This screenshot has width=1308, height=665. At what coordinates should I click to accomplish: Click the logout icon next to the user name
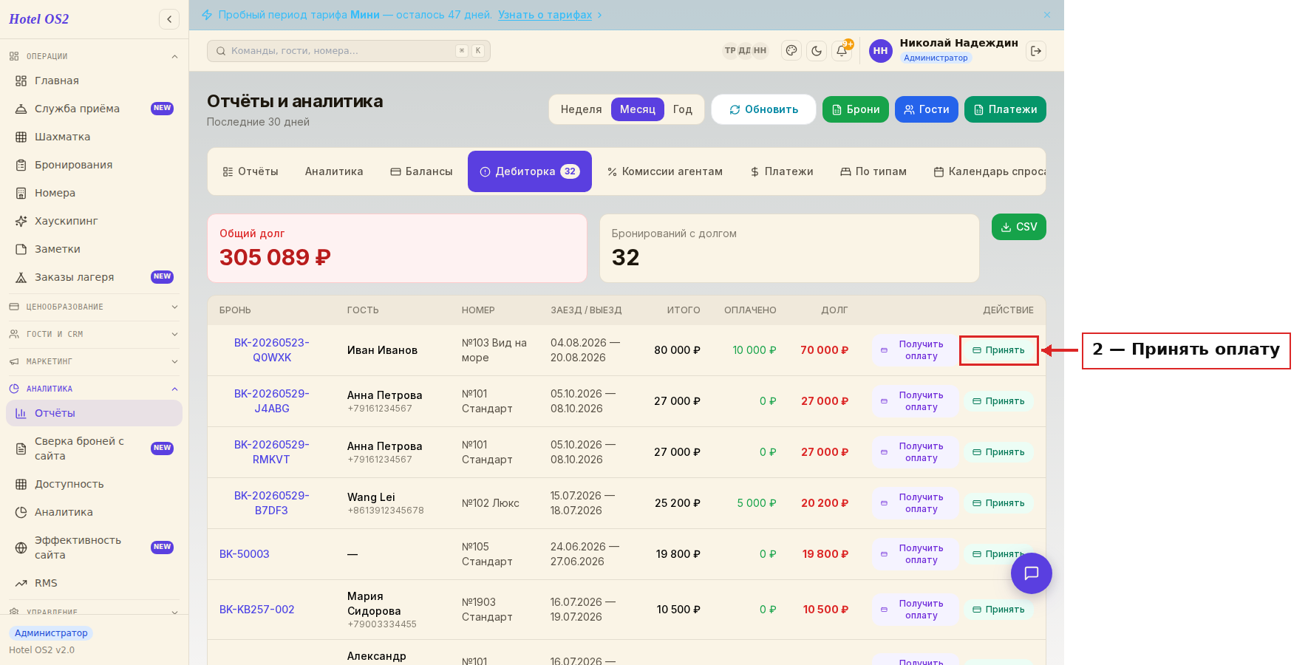tap(1036, 51)
